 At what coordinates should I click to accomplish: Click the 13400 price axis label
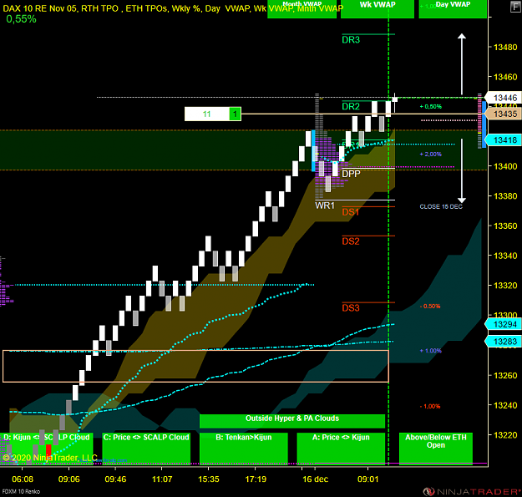(x=505, y=166)
